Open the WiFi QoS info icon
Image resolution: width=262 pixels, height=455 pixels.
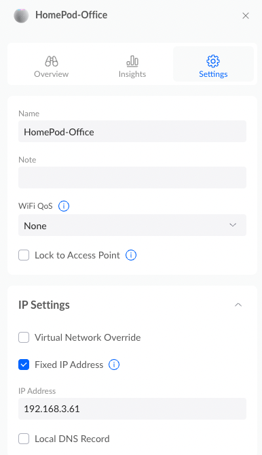[x=64, y=206]
